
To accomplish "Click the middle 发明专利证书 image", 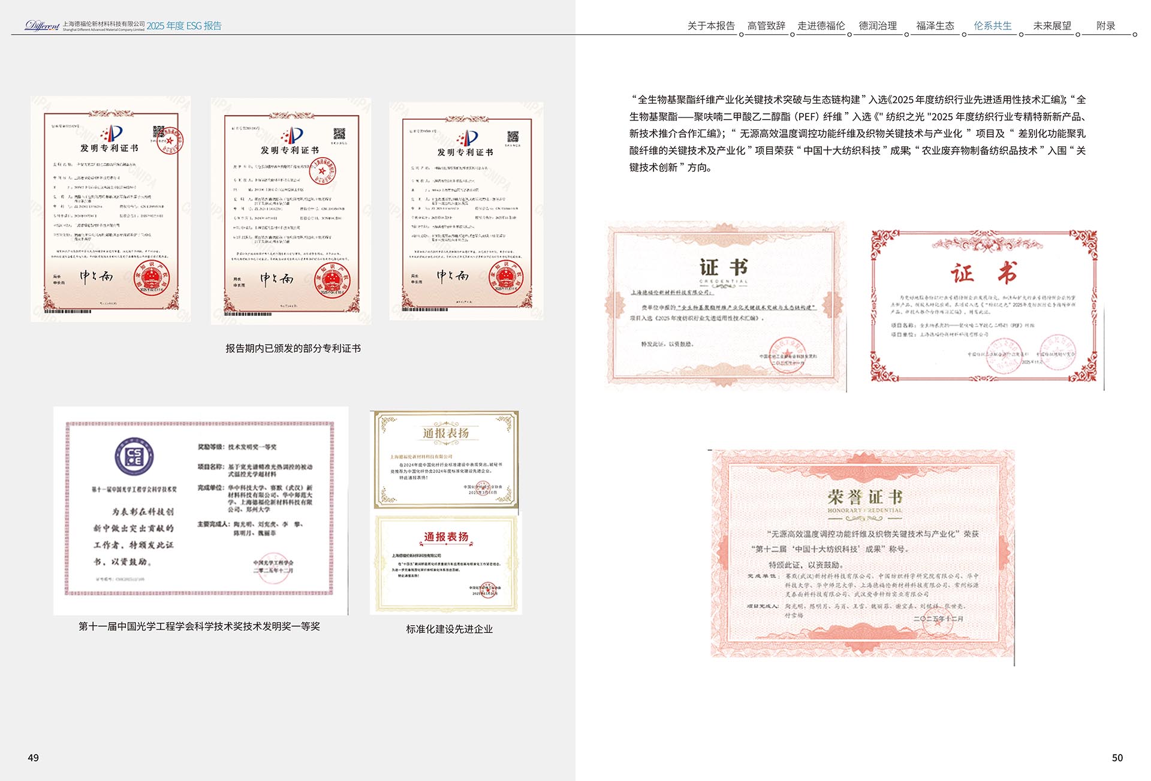I will coord(291,211).
